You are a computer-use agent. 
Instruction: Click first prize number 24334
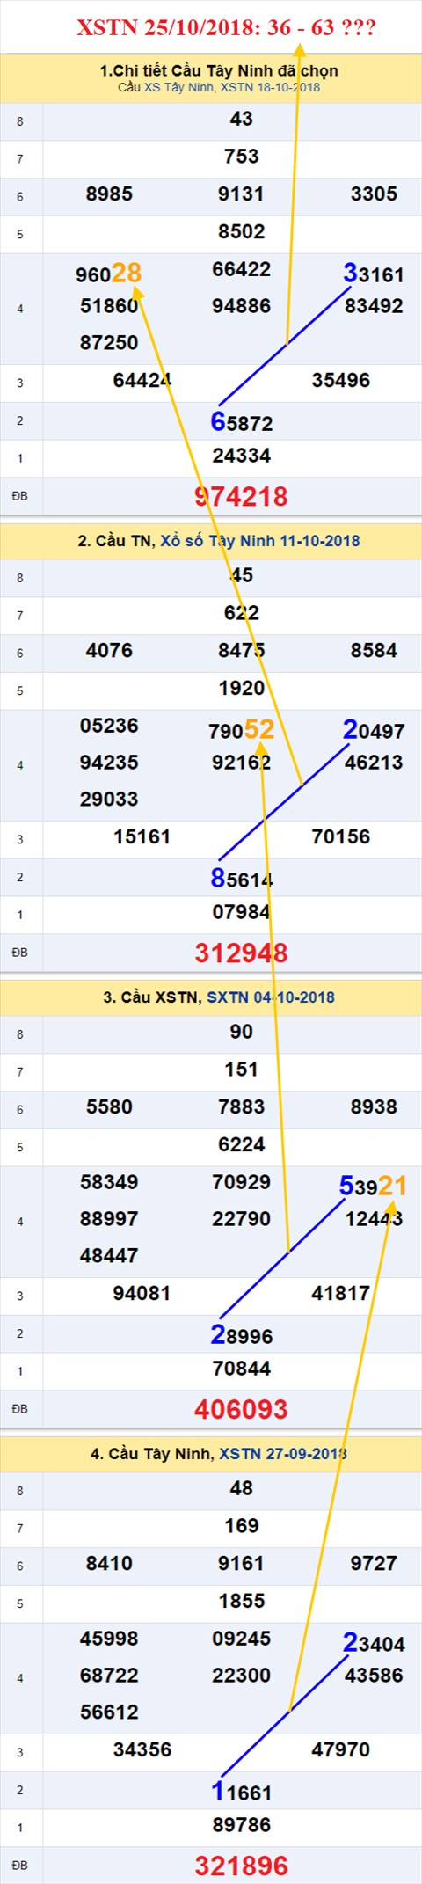[241, 456]
